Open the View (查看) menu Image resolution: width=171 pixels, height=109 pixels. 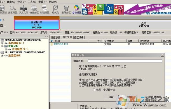click(x=43, y=2)
